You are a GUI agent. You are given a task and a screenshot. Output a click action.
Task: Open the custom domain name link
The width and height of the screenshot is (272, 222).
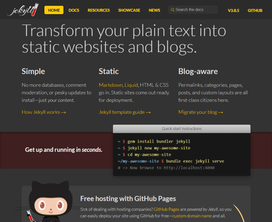(192, 216)
